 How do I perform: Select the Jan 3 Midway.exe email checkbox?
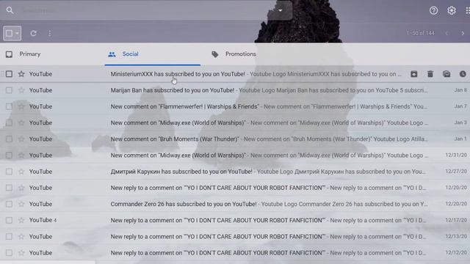[x=9, y=122]
